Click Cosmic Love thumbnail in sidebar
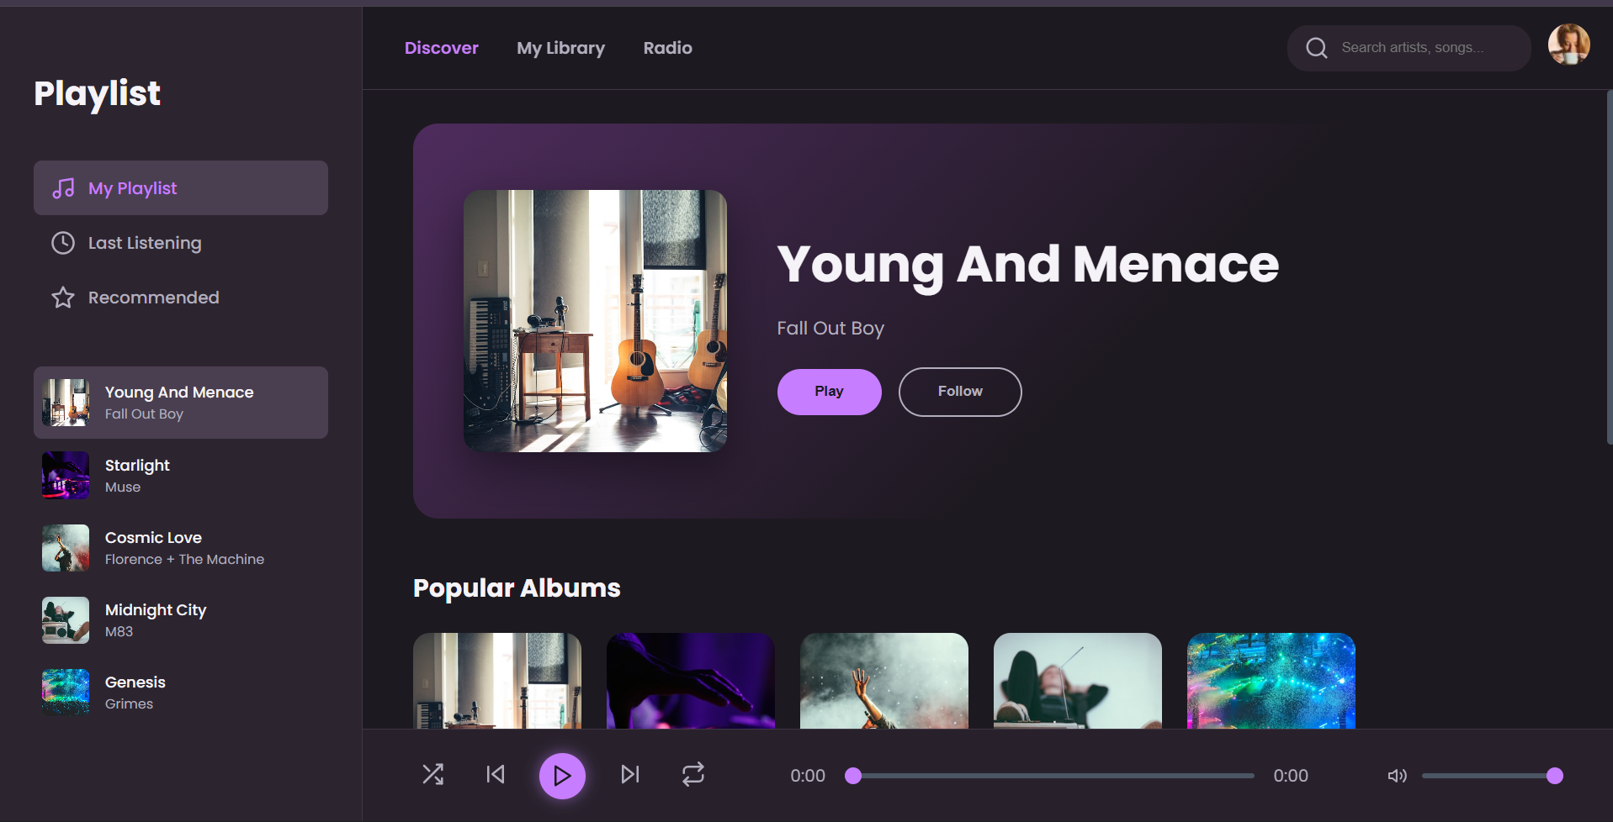The height and width of the screenshot is (822, 1613). coord(66,548)
